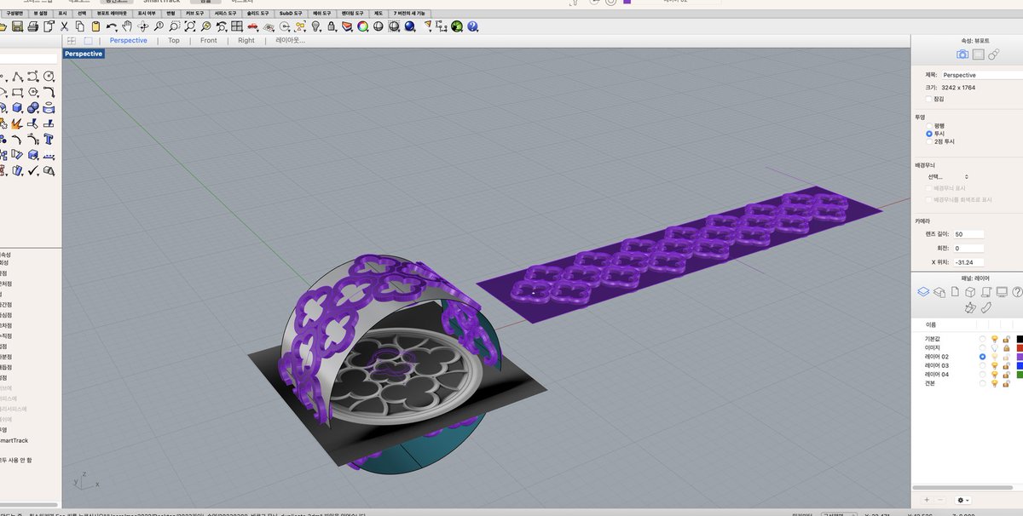Click the red car icon in toolbar

coord(253,26)
